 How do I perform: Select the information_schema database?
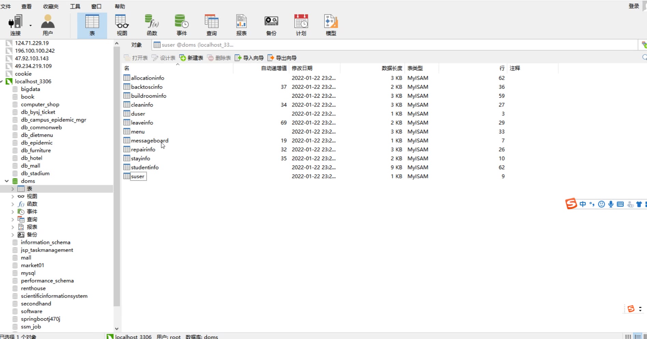click(45, 242)
